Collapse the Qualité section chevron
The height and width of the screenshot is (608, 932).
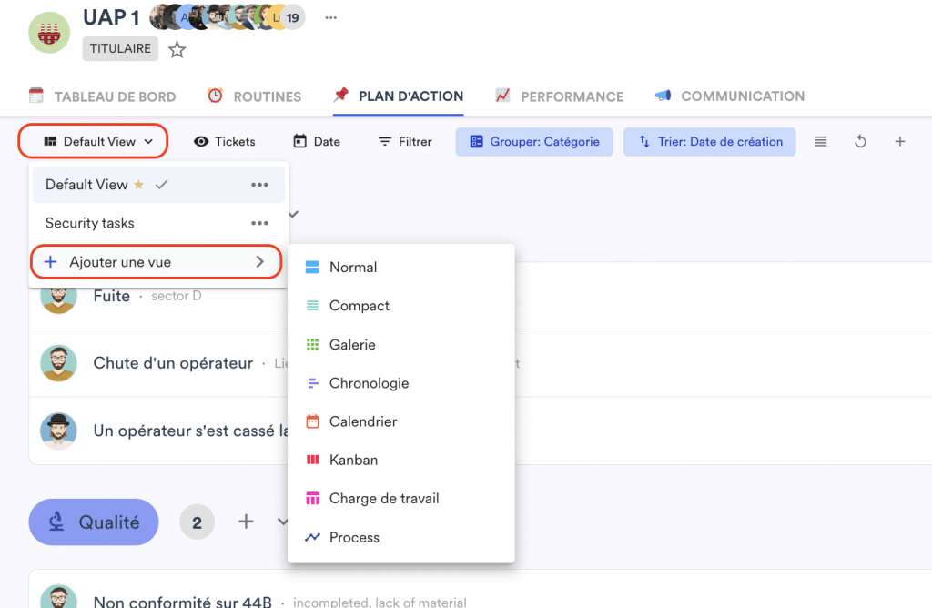tap(283, 522)
